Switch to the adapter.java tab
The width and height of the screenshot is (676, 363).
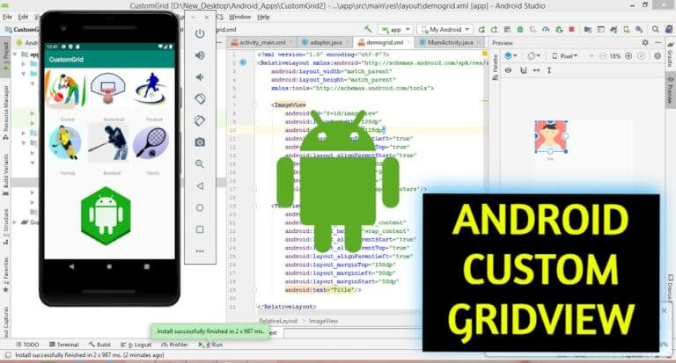click(x=326, y=42)
